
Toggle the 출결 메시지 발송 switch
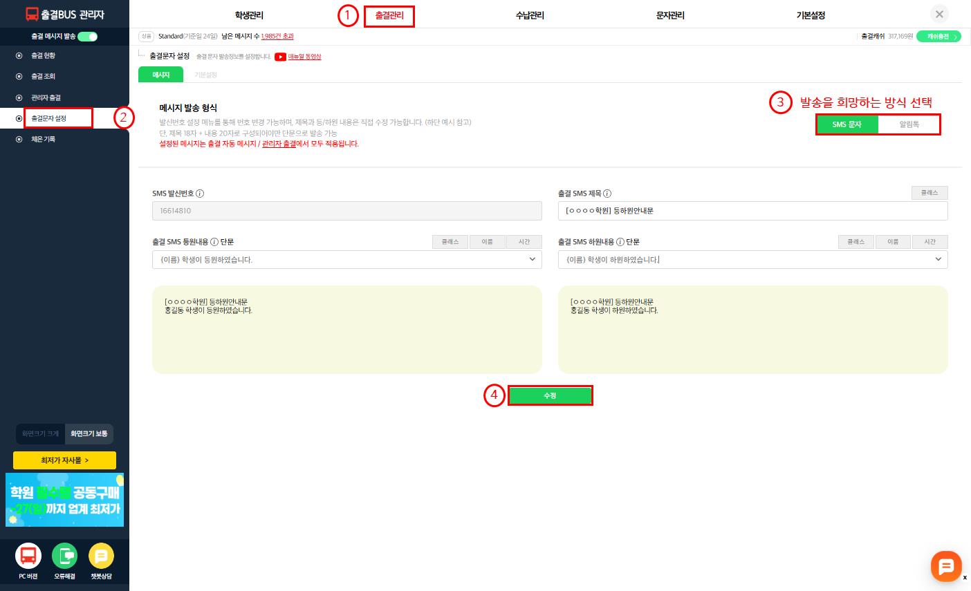click(x=88, y=37)
